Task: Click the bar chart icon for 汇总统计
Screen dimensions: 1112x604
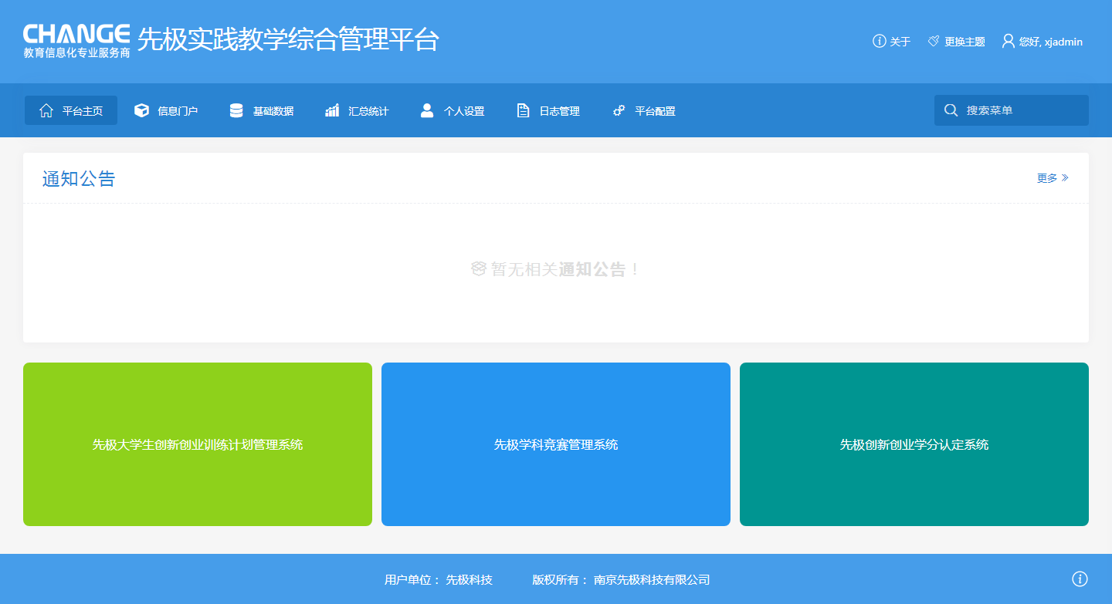Action: pyautogui.click(x=332, y=110)
